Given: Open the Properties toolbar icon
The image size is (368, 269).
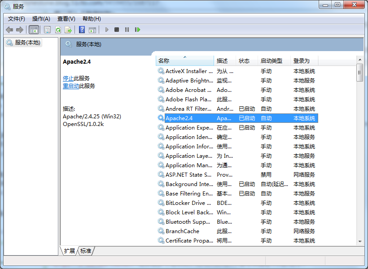Looking at the screenshot, I should pos(48,30).
